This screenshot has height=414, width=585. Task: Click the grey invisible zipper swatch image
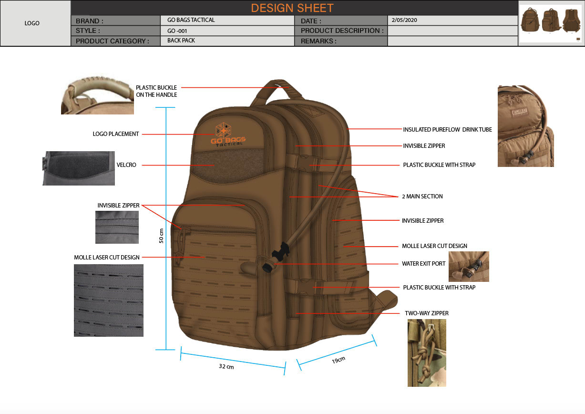[x=117, y=227]
